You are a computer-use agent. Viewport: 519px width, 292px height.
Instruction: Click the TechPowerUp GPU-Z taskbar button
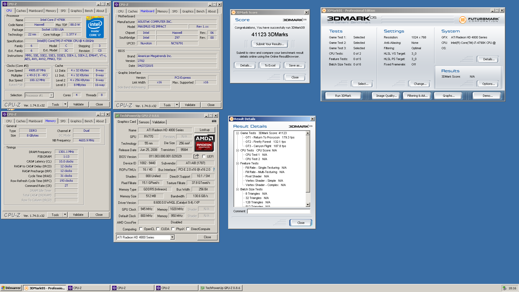point(221,288)
